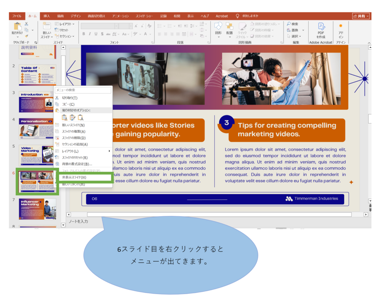Open the Shapes (図形) gallery icon
The height and width of the screenshot is (297, 385).
(218, 26)
